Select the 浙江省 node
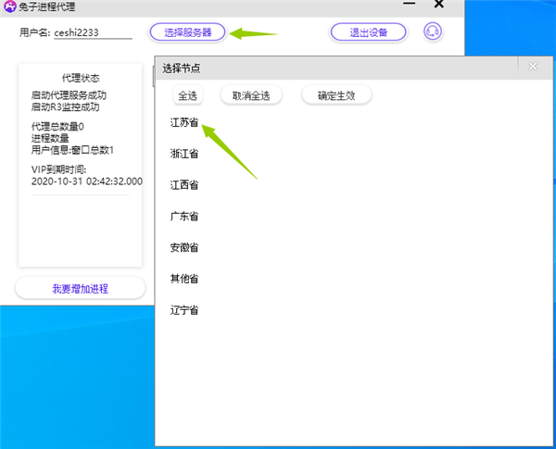The width and height of the screenshot is (556, 449). [183, 154]
